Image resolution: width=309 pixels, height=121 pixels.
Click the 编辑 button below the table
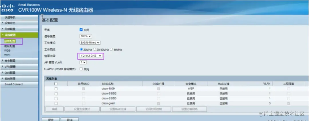point(54,109)
